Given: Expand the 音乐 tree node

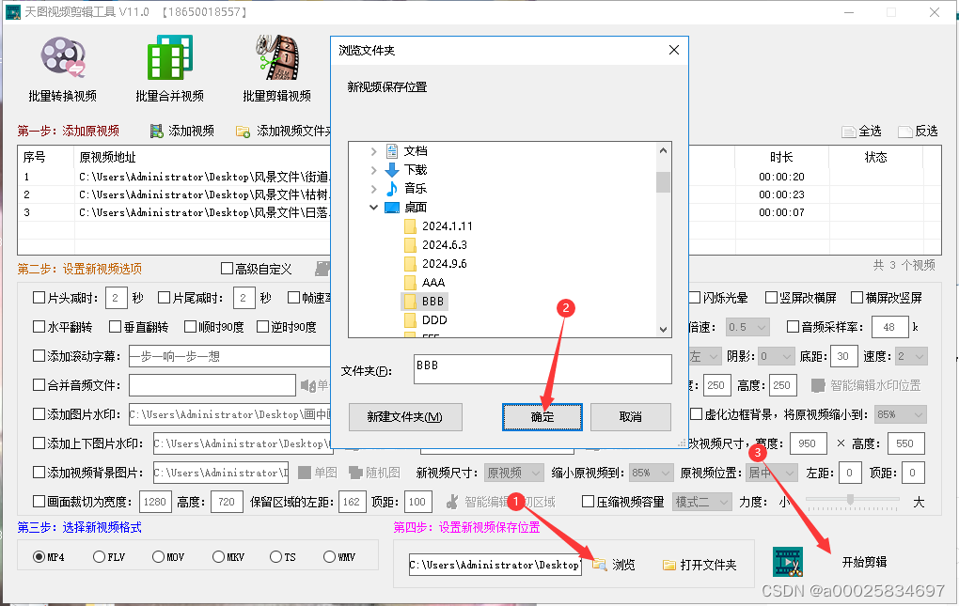Looking at the screenshot, I should click(373, 189).
